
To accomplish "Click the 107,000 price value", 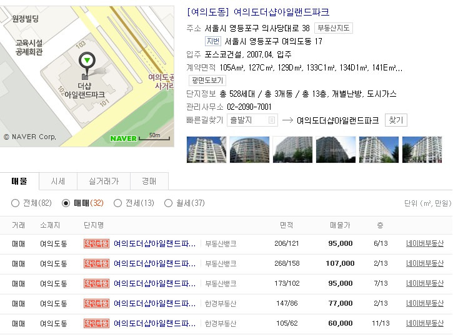I will click(340, 263).
